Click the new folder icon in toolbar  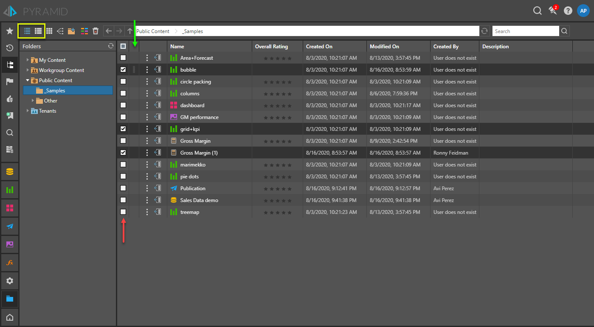click(x=71, y=31)
